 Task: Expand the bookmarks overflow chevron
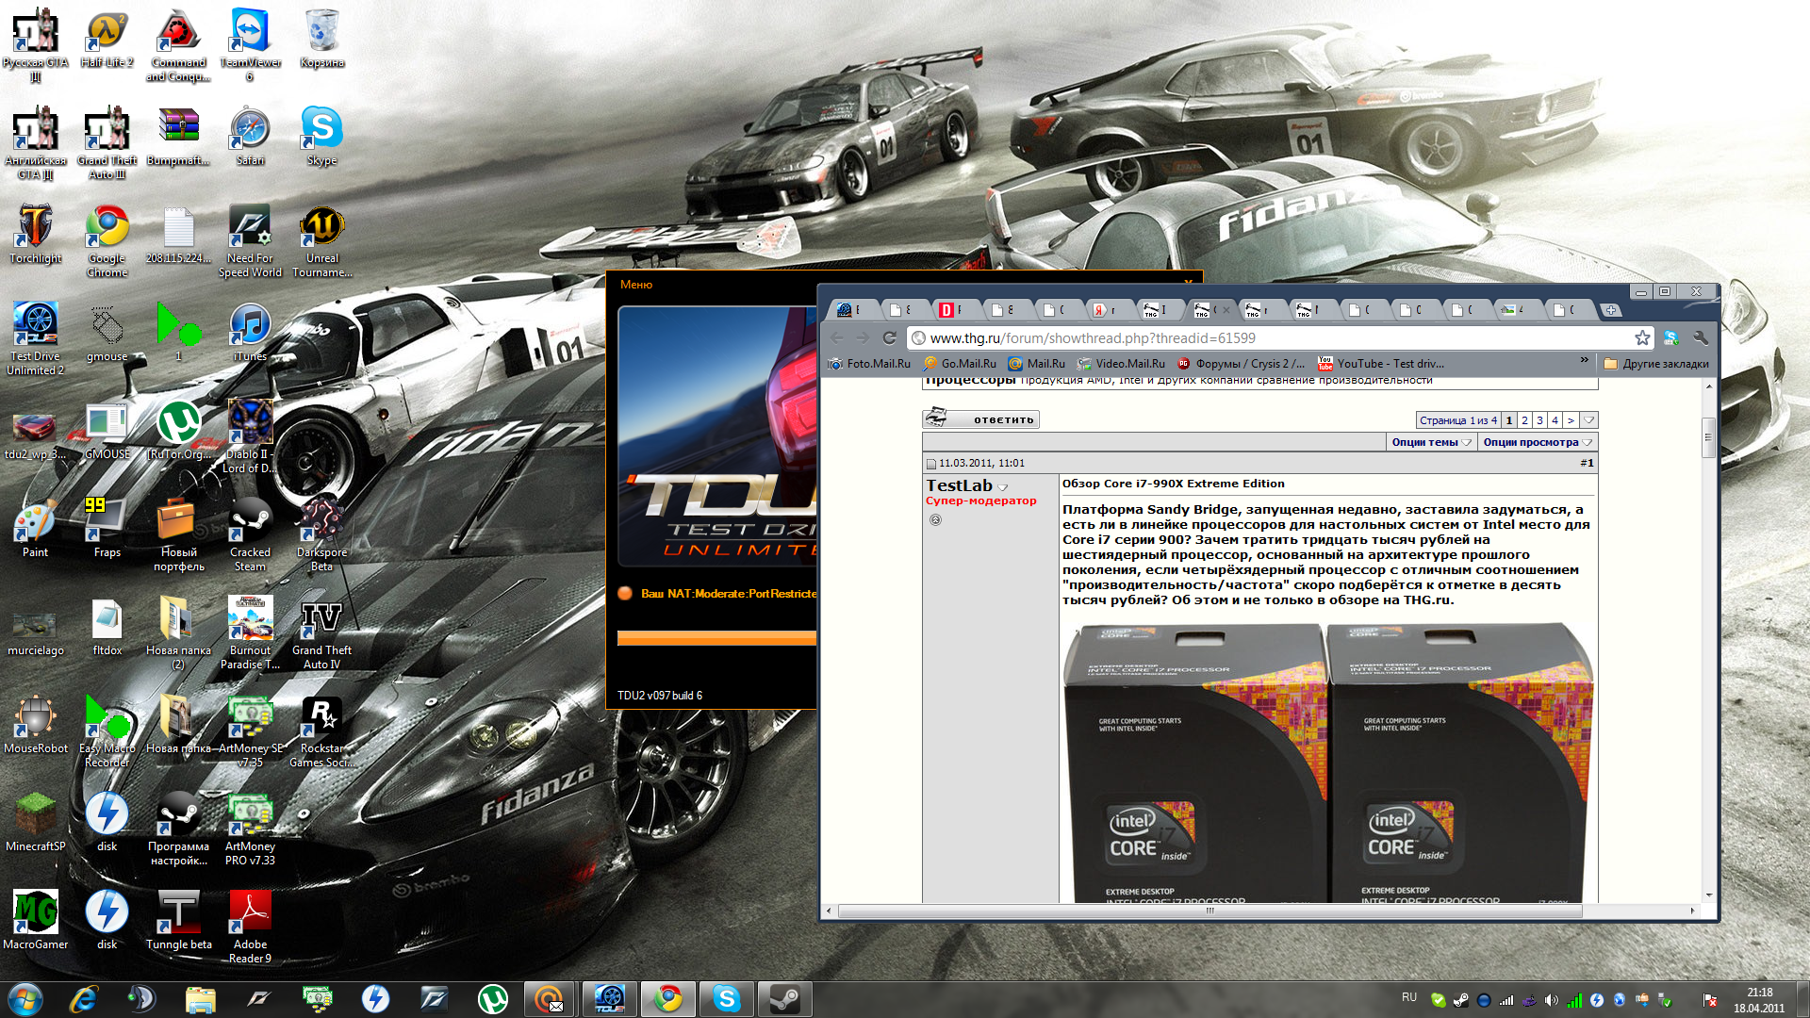click(x=1584, y=360)
